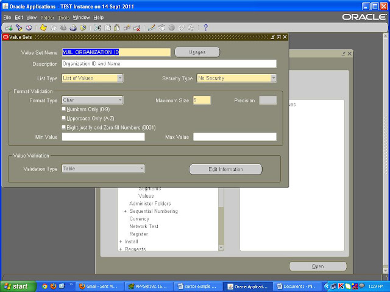
Task: Select Currency in Navigator list
Action: click(x=140, y=219)
